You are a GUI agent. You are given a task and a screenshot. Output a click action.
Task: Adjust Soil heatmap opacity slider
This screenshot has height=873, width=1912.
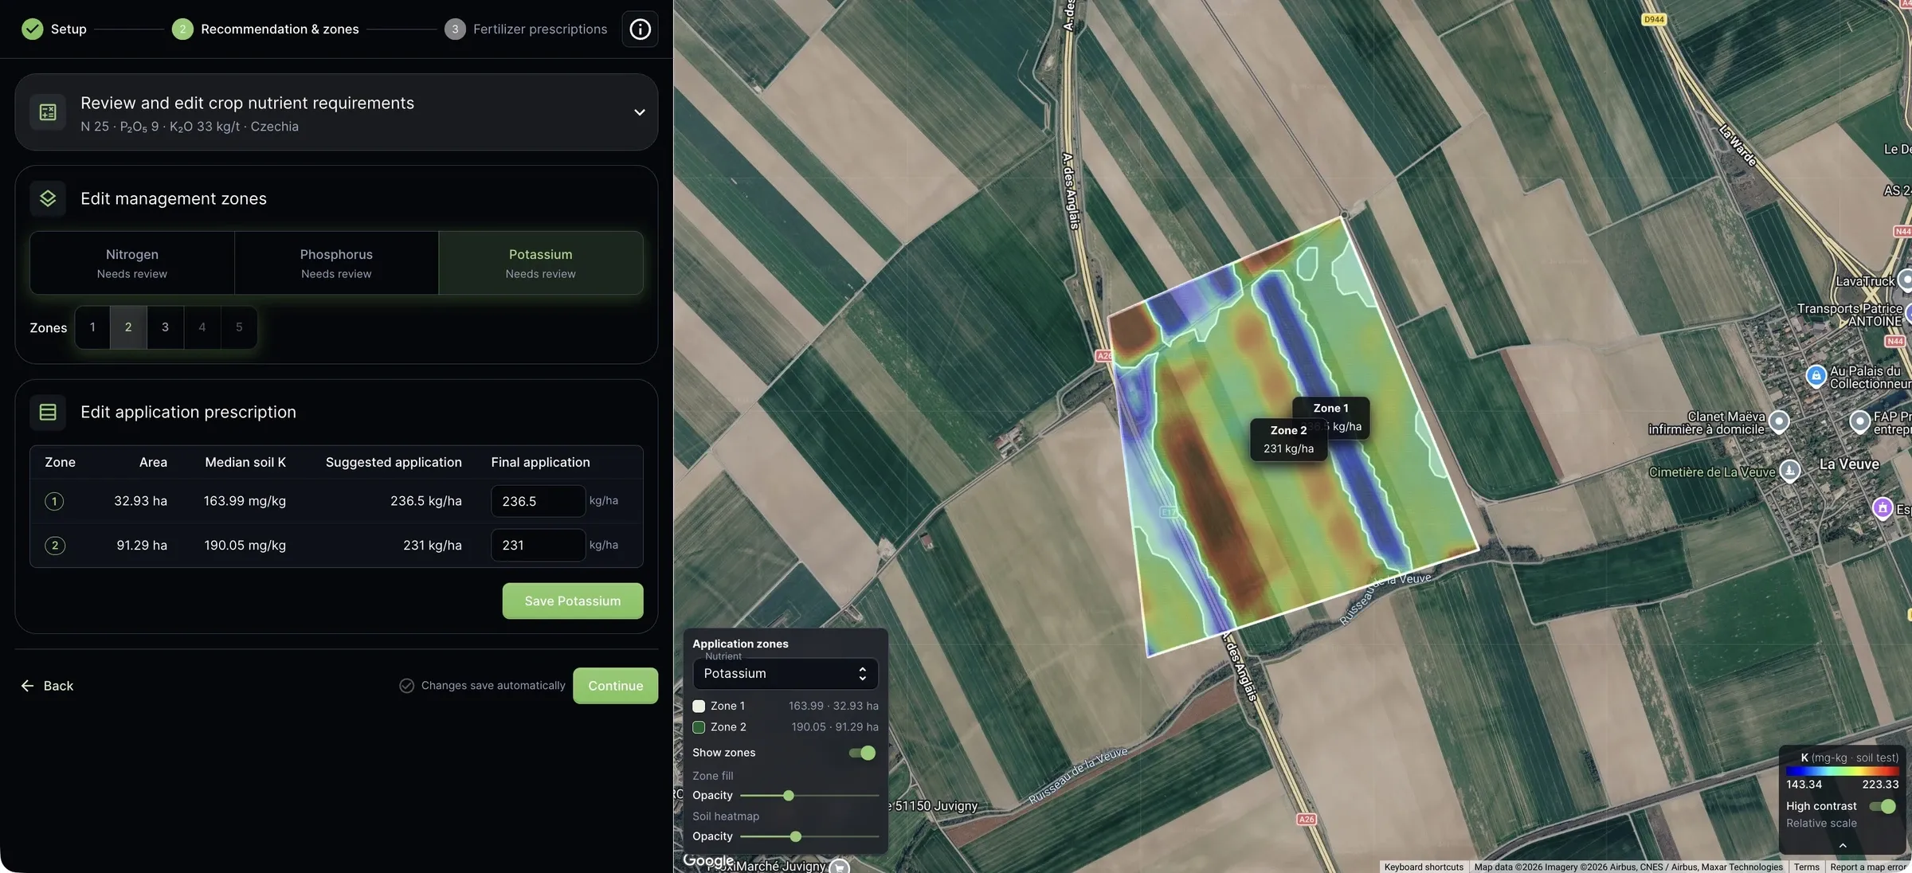pos(796,836)
